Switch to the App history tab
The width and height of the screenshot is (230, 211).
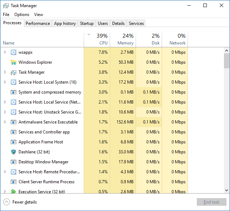coord(65,23)
